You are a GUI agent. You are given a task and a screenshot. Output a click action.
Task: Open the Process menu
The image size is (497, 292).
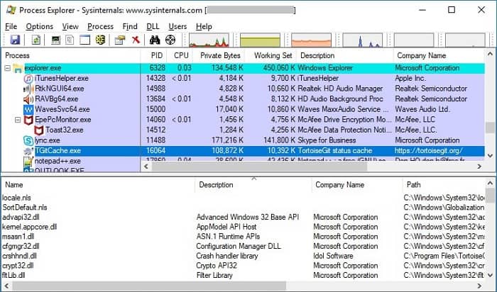coord(100,26)
